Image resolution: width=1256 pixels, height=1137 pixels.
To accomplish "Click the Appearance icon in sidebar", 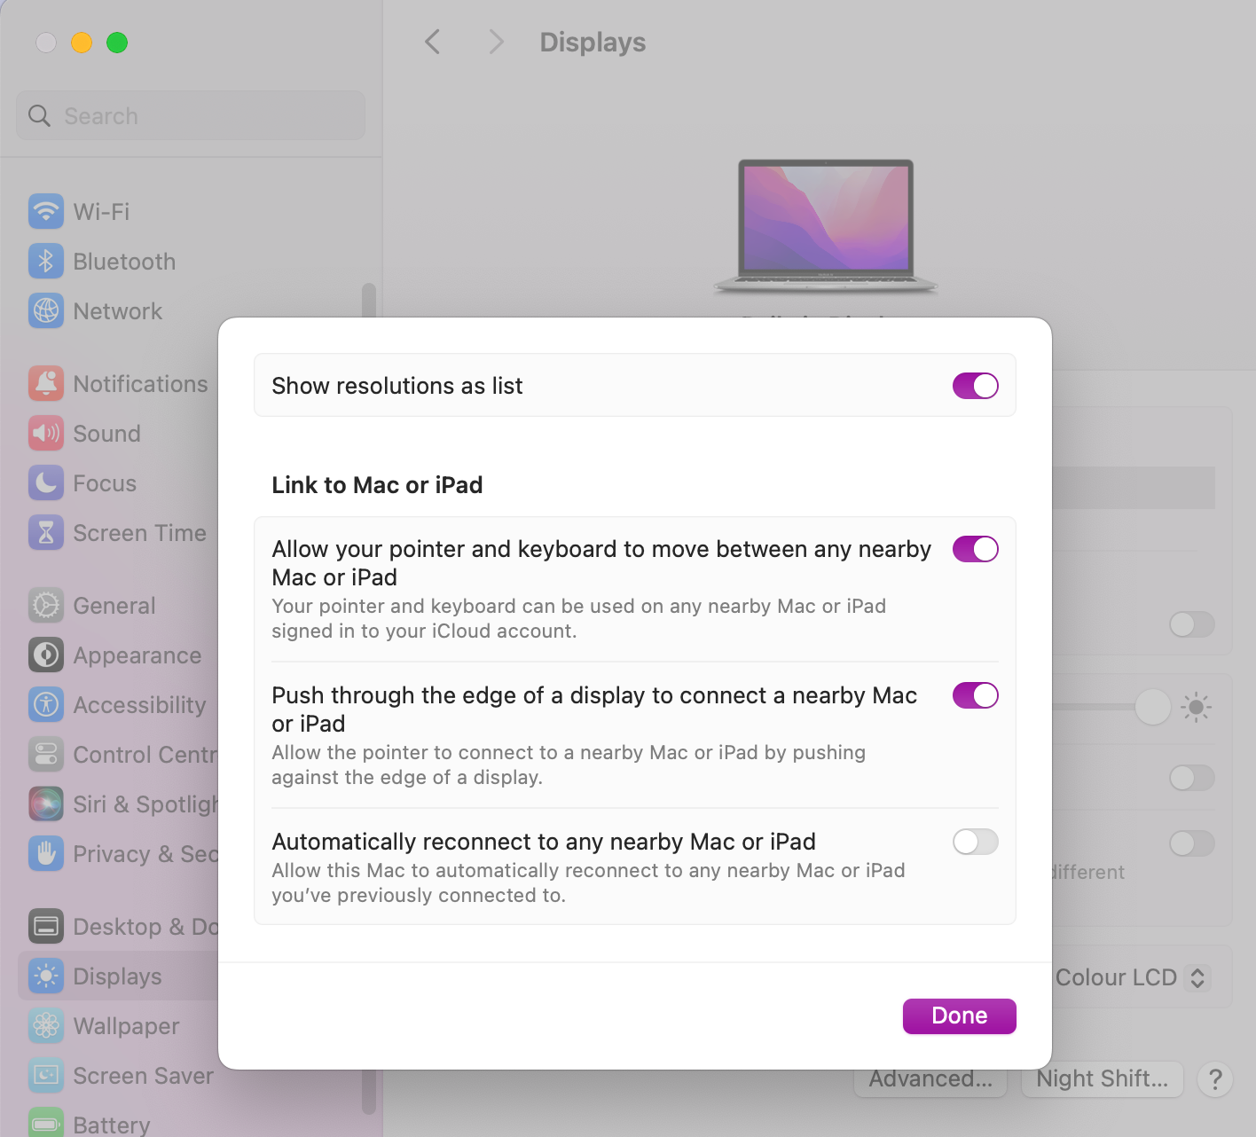I will pos(46,655).
